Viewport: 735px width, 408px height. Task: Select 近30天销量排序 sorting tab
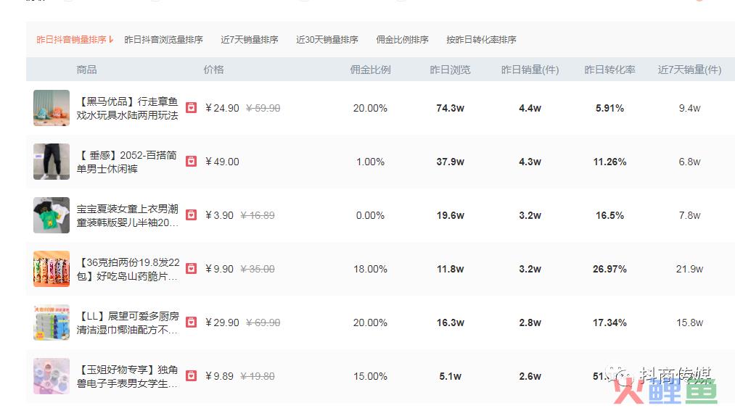327,40
